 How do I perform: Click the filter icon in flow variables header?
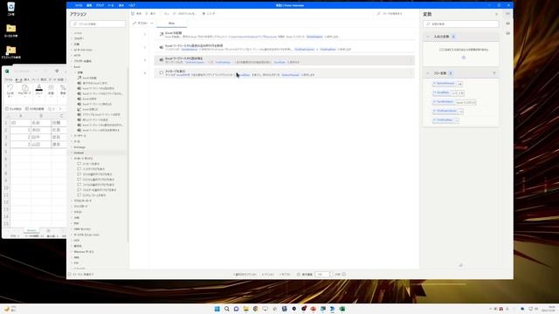click(494, 73)
